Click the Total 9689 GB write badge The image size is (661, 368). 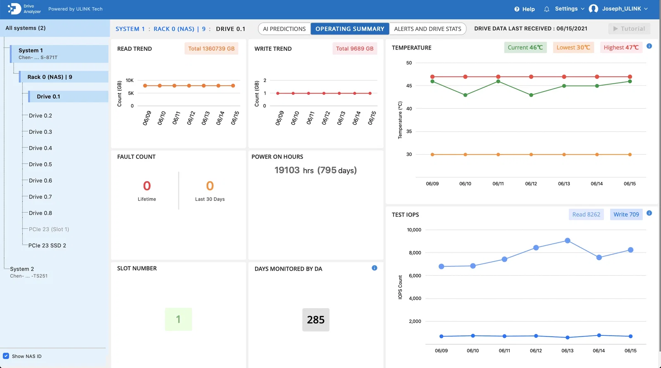(x=355, y=49)
